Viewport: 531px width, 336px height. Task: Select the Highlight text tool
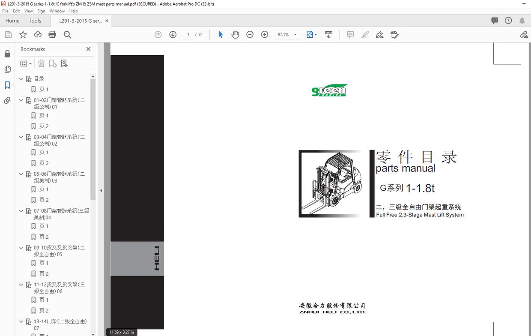[365, 35]
